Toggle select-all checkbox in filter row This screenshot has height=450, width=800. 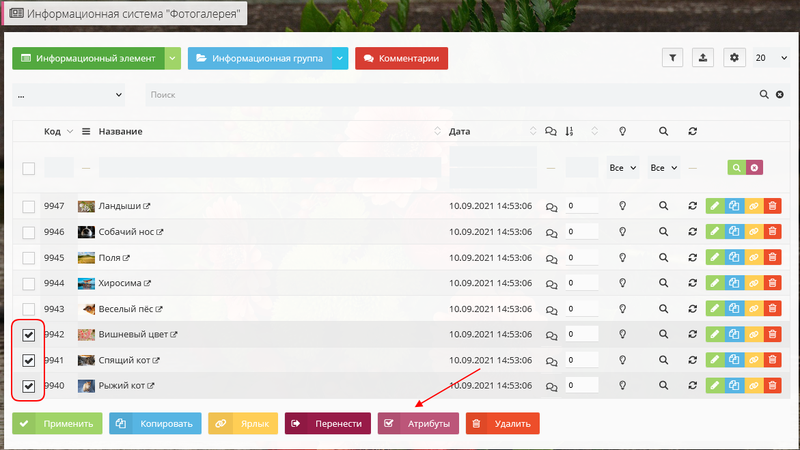pos(29,168)
